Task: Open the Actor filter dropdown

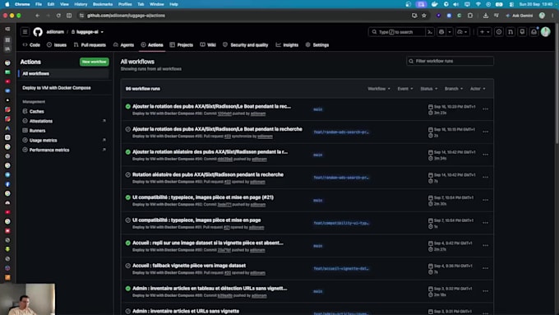Action: [x=478, y=89]
